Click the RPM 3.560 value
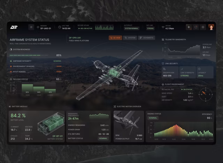 (x=139, y=135)
